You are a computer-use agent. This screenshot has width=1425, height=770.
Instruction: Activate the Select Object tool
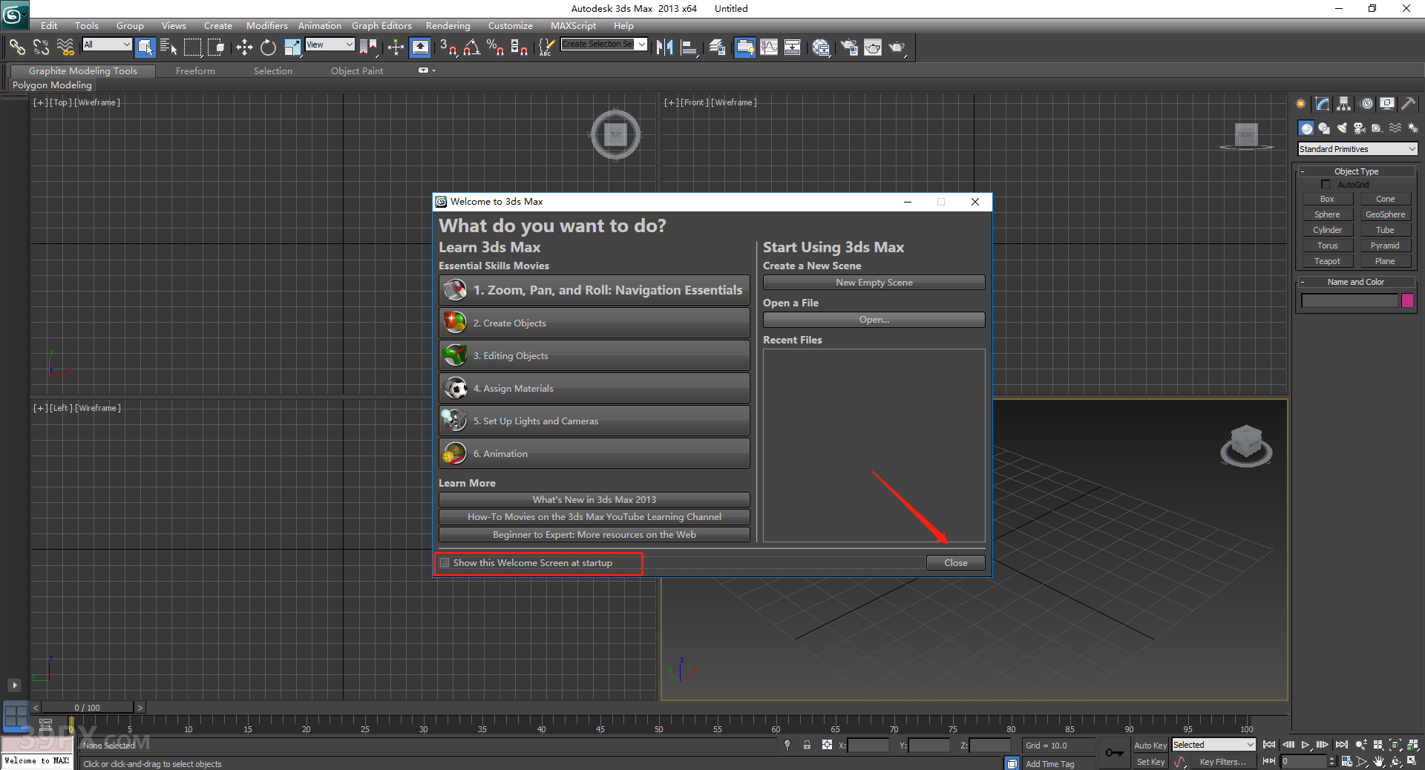pyautogui.click(x=145, y=47)
